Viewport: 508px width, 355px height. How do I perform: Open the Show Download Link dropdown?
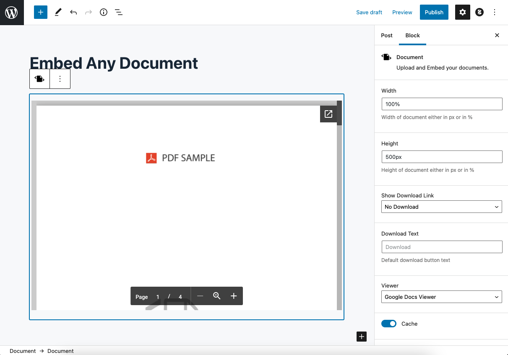pyautogui.click(x=441, y=207)
